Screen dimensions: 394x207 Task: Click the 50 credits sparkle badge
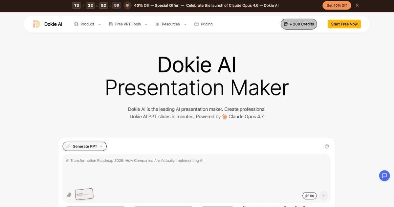pos(310,195)
